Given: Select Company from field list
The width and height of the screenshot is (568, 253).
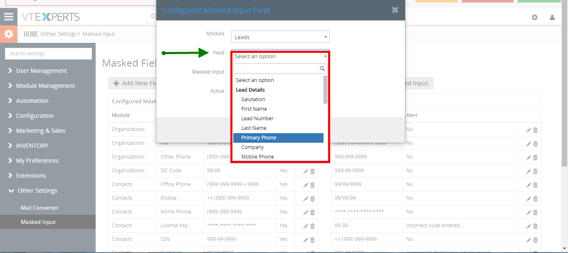Looking at the screenshot, I should point(278,147).
